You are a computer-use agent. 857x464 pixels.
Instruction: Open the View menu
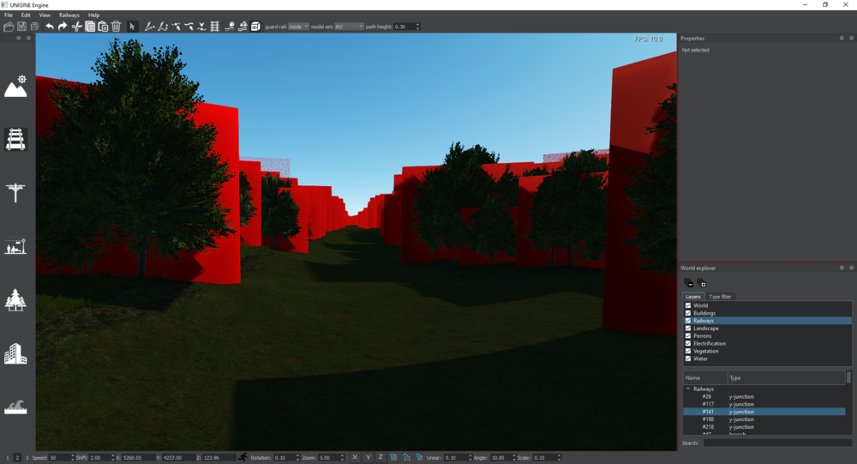coord(45,15)
